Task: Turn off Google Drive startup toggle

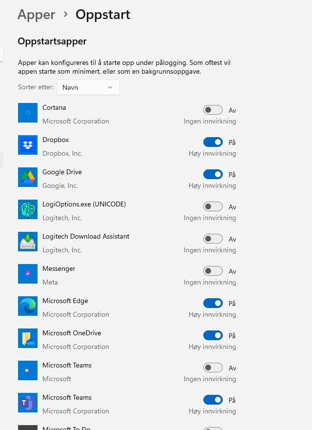Action: coord(213,175)
